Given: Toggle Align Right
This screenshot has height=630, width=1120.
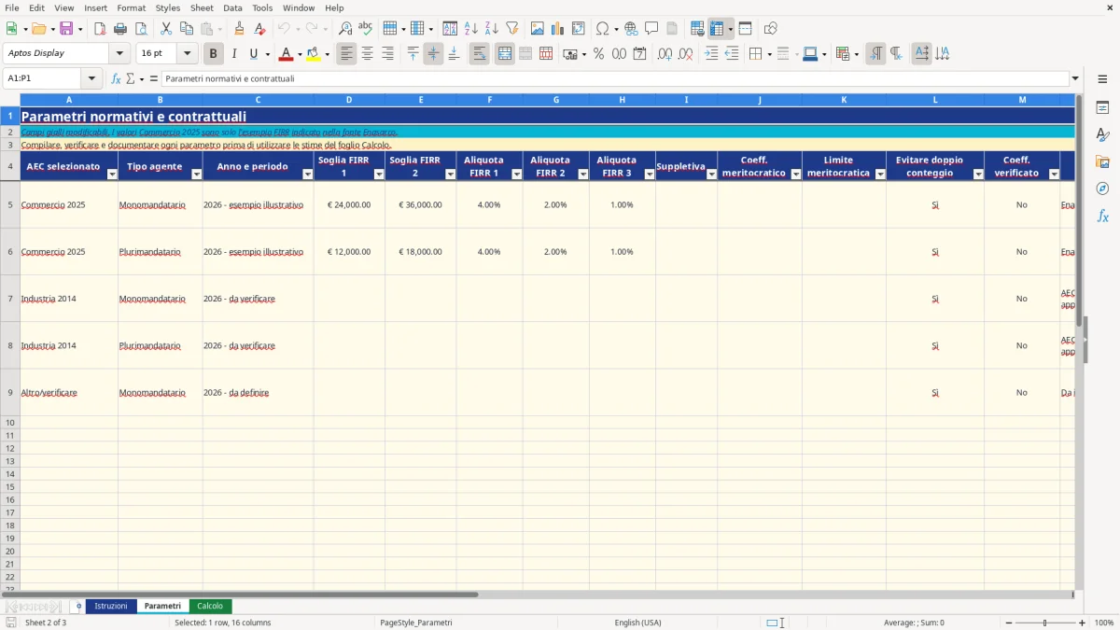Looking at the screenshot, I should (387, 54).
